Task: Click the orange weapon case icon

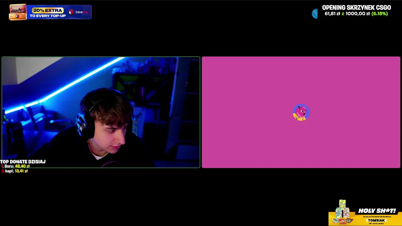Action: click(x=18, y=12)
